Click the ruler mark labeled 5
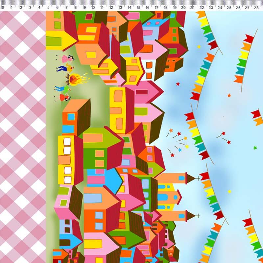 click(48, 8)
